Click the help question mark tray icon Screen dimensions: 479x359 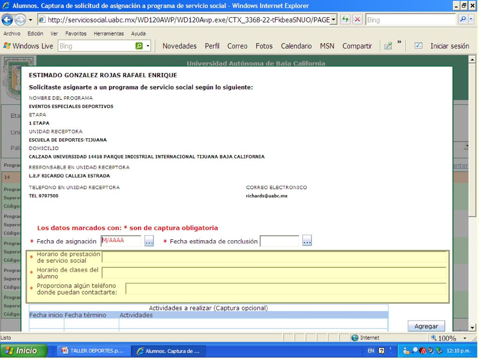point(381,351)
